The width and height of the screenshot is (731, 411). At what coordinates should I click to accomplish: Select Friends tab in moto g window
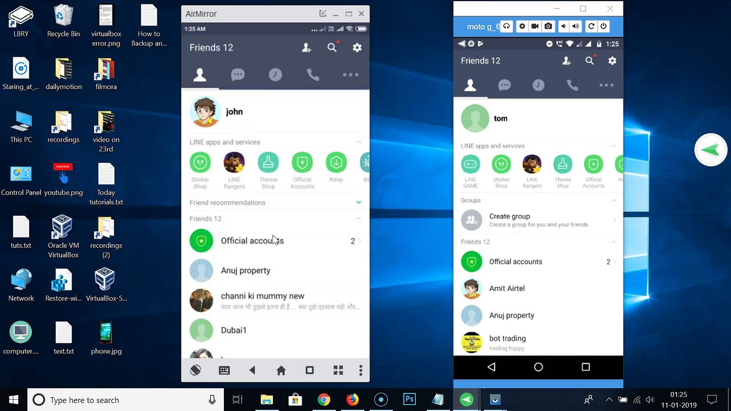470,85
